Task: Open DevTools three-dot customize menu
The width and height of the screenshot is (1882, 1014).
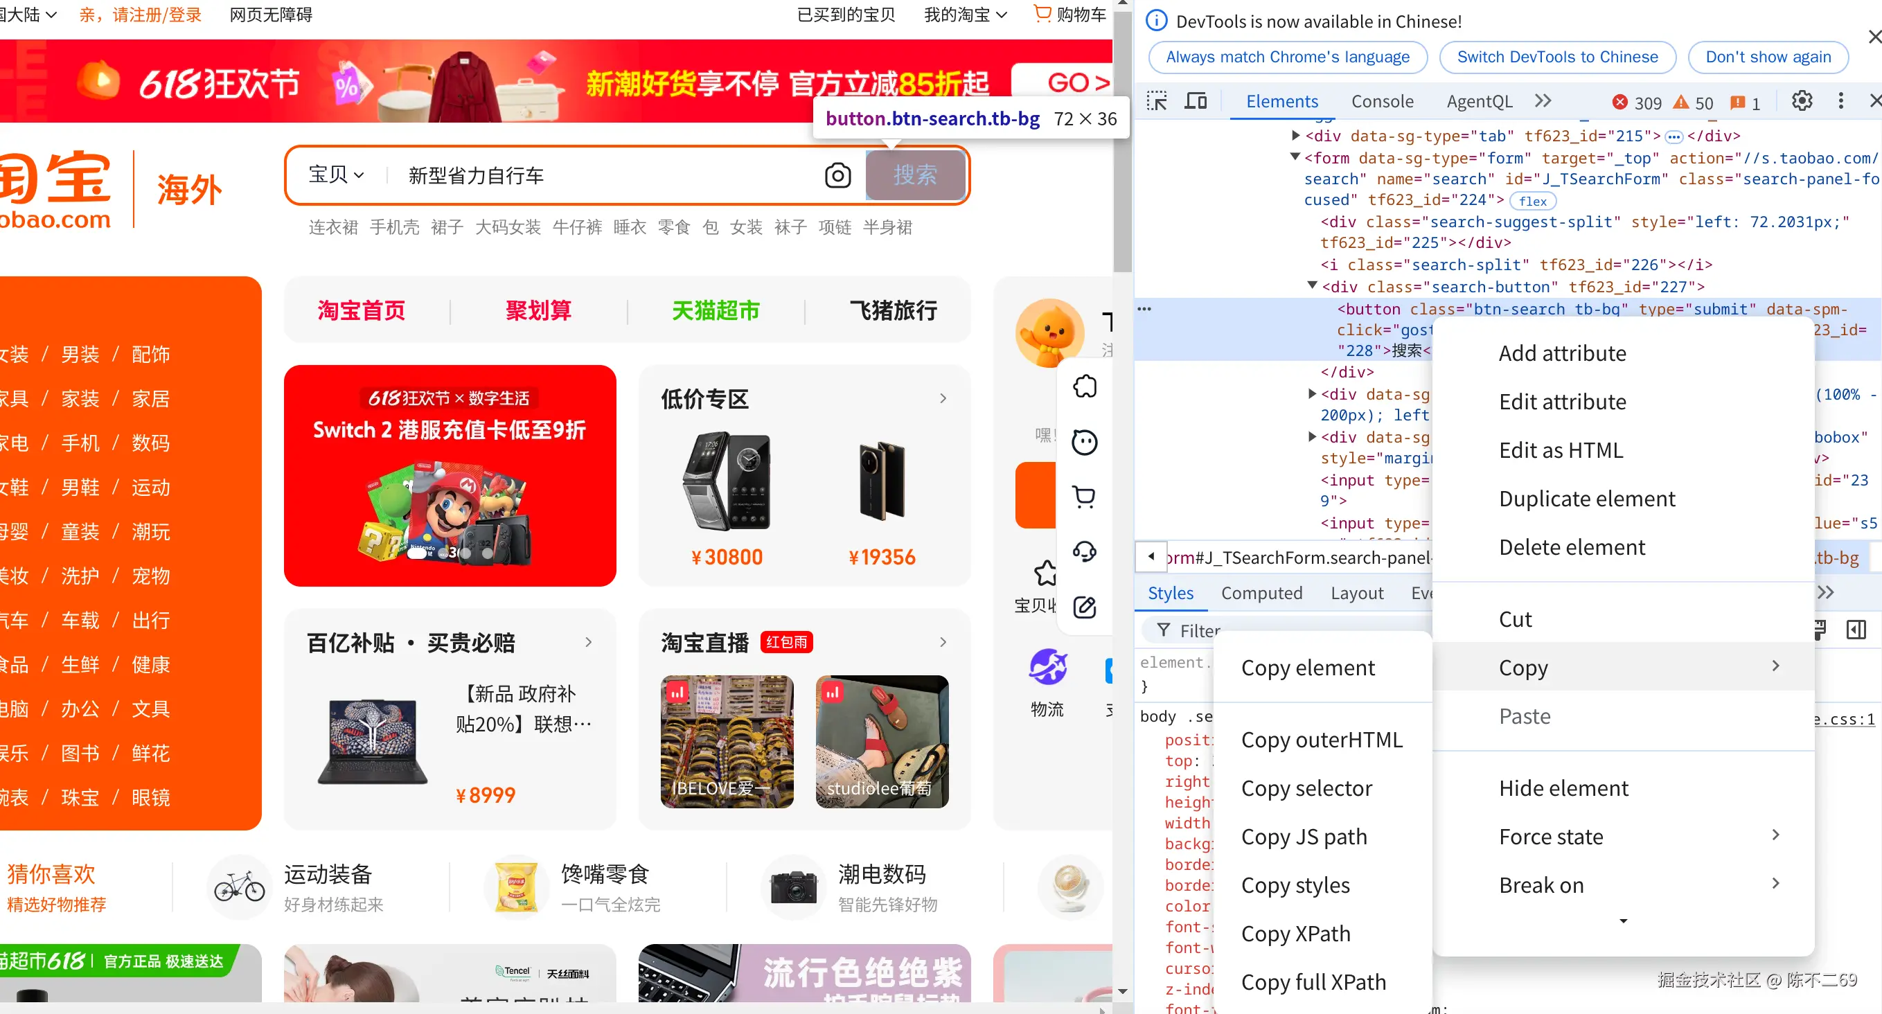Action: 1840,102
